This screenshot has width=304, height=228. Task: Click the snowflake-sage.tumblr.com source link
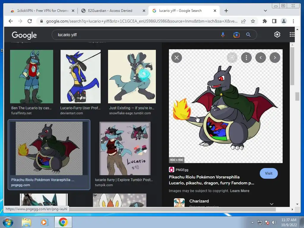tap(130, 113)
